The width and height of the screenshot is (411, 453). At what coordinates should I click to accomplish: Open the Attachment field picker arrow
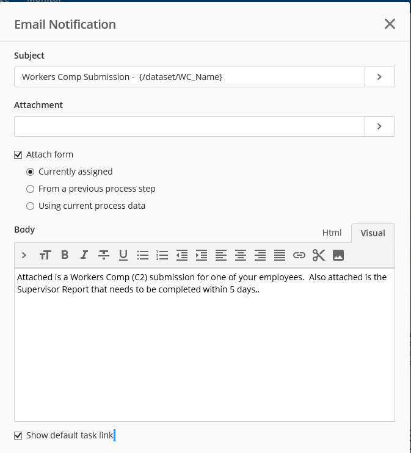coord(379,126)
